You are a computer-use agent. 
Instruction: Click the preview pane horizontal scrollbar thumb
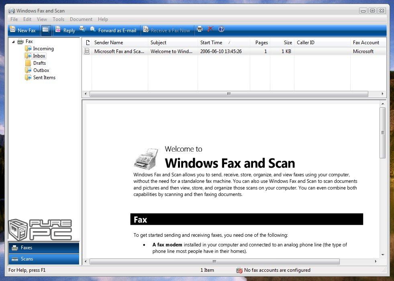click(214, 261)
